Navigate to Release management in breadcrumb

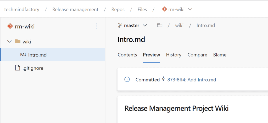coord(75,9)
